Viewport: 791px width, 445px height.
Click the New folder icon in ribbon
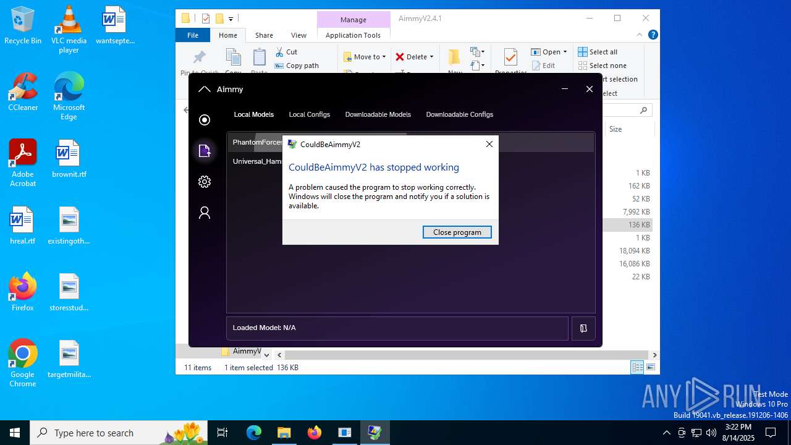tap(455, 57)
